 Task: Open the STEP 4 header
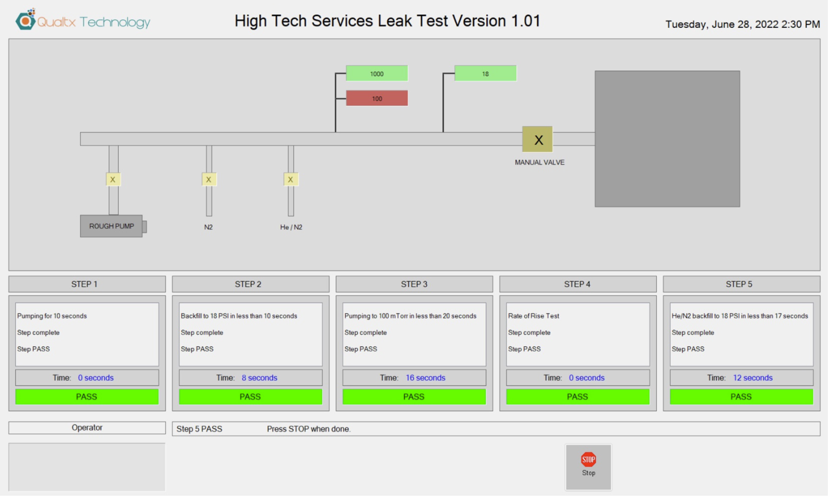click(578, 284)
